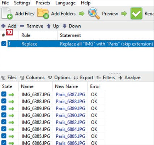The height and width of the screenshot is (145, 154).
Task: Open the Columns dropdown menu
Action: (x=32, y=78)
